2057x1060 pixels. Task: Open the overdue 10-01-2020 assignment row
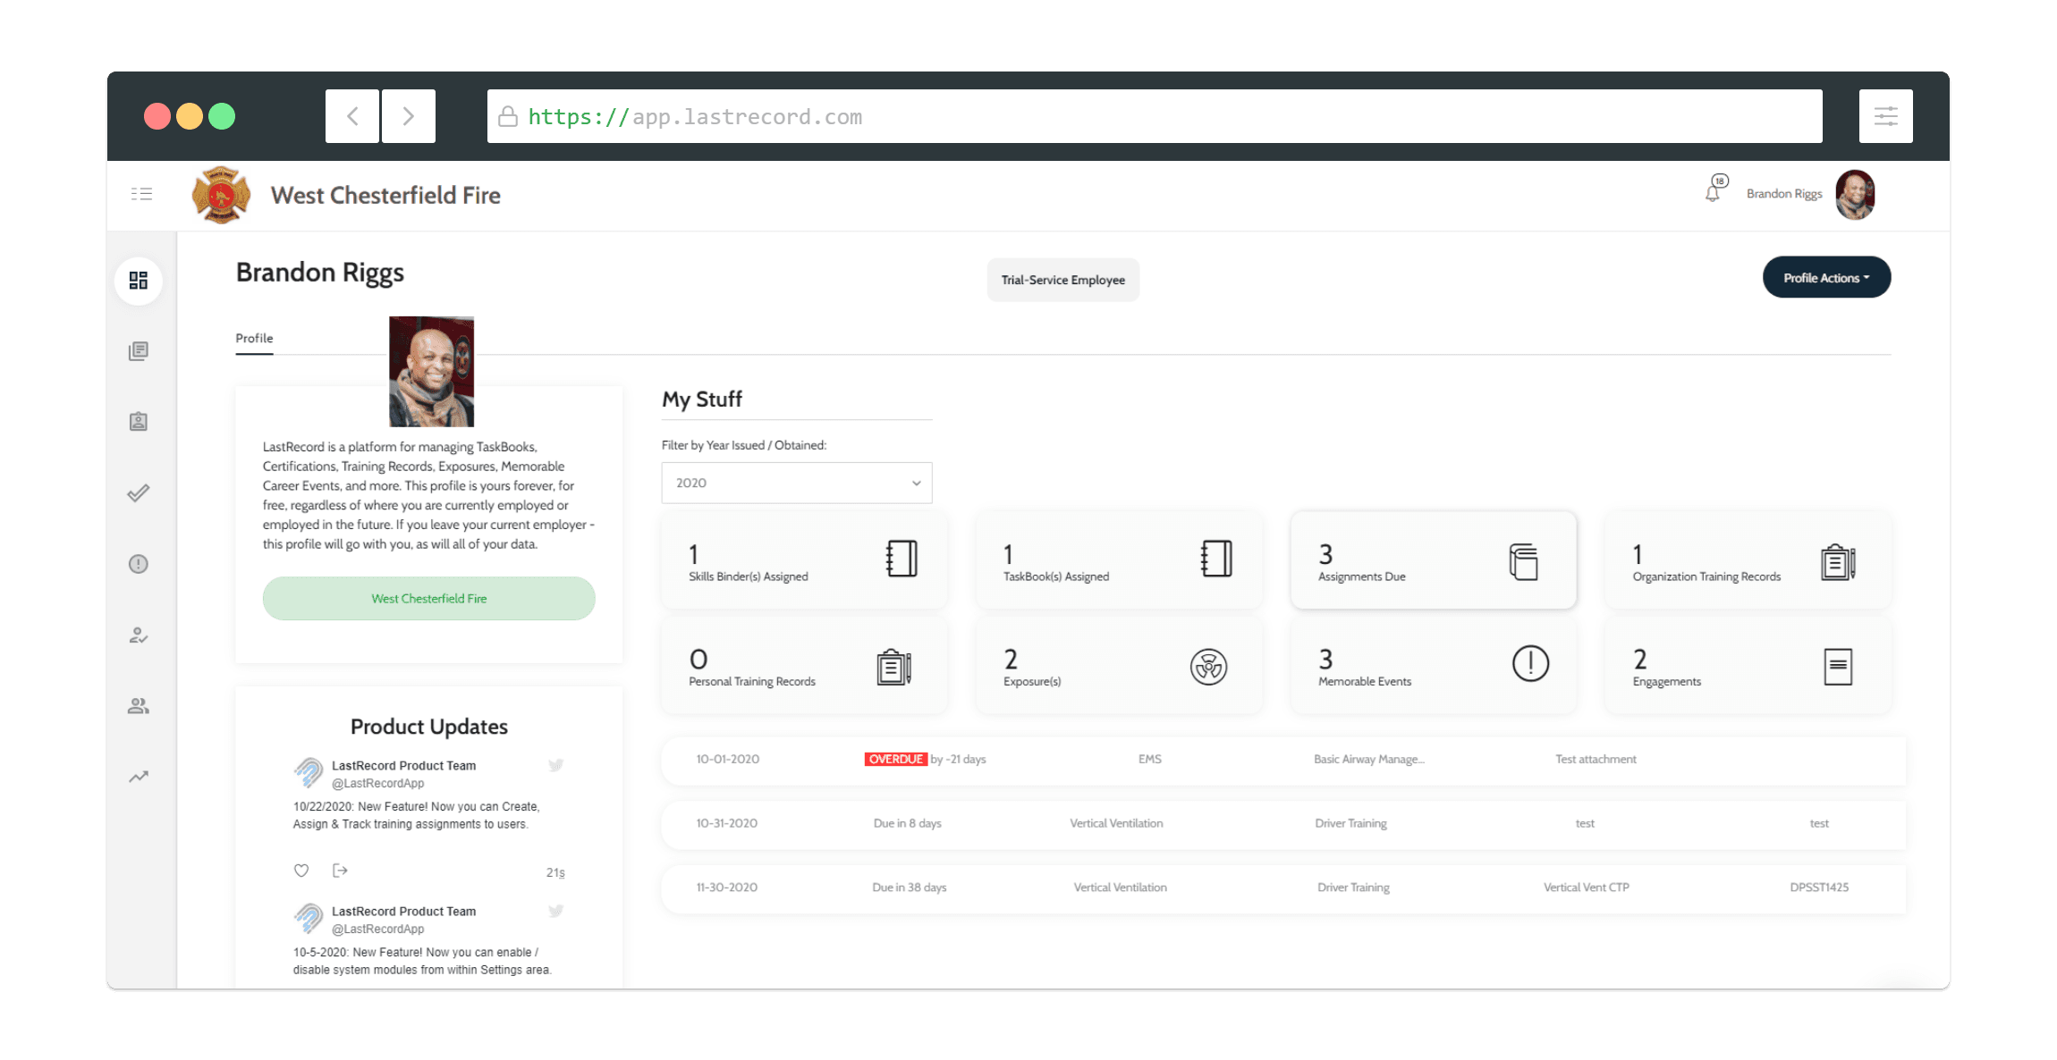coord(1282,760)
